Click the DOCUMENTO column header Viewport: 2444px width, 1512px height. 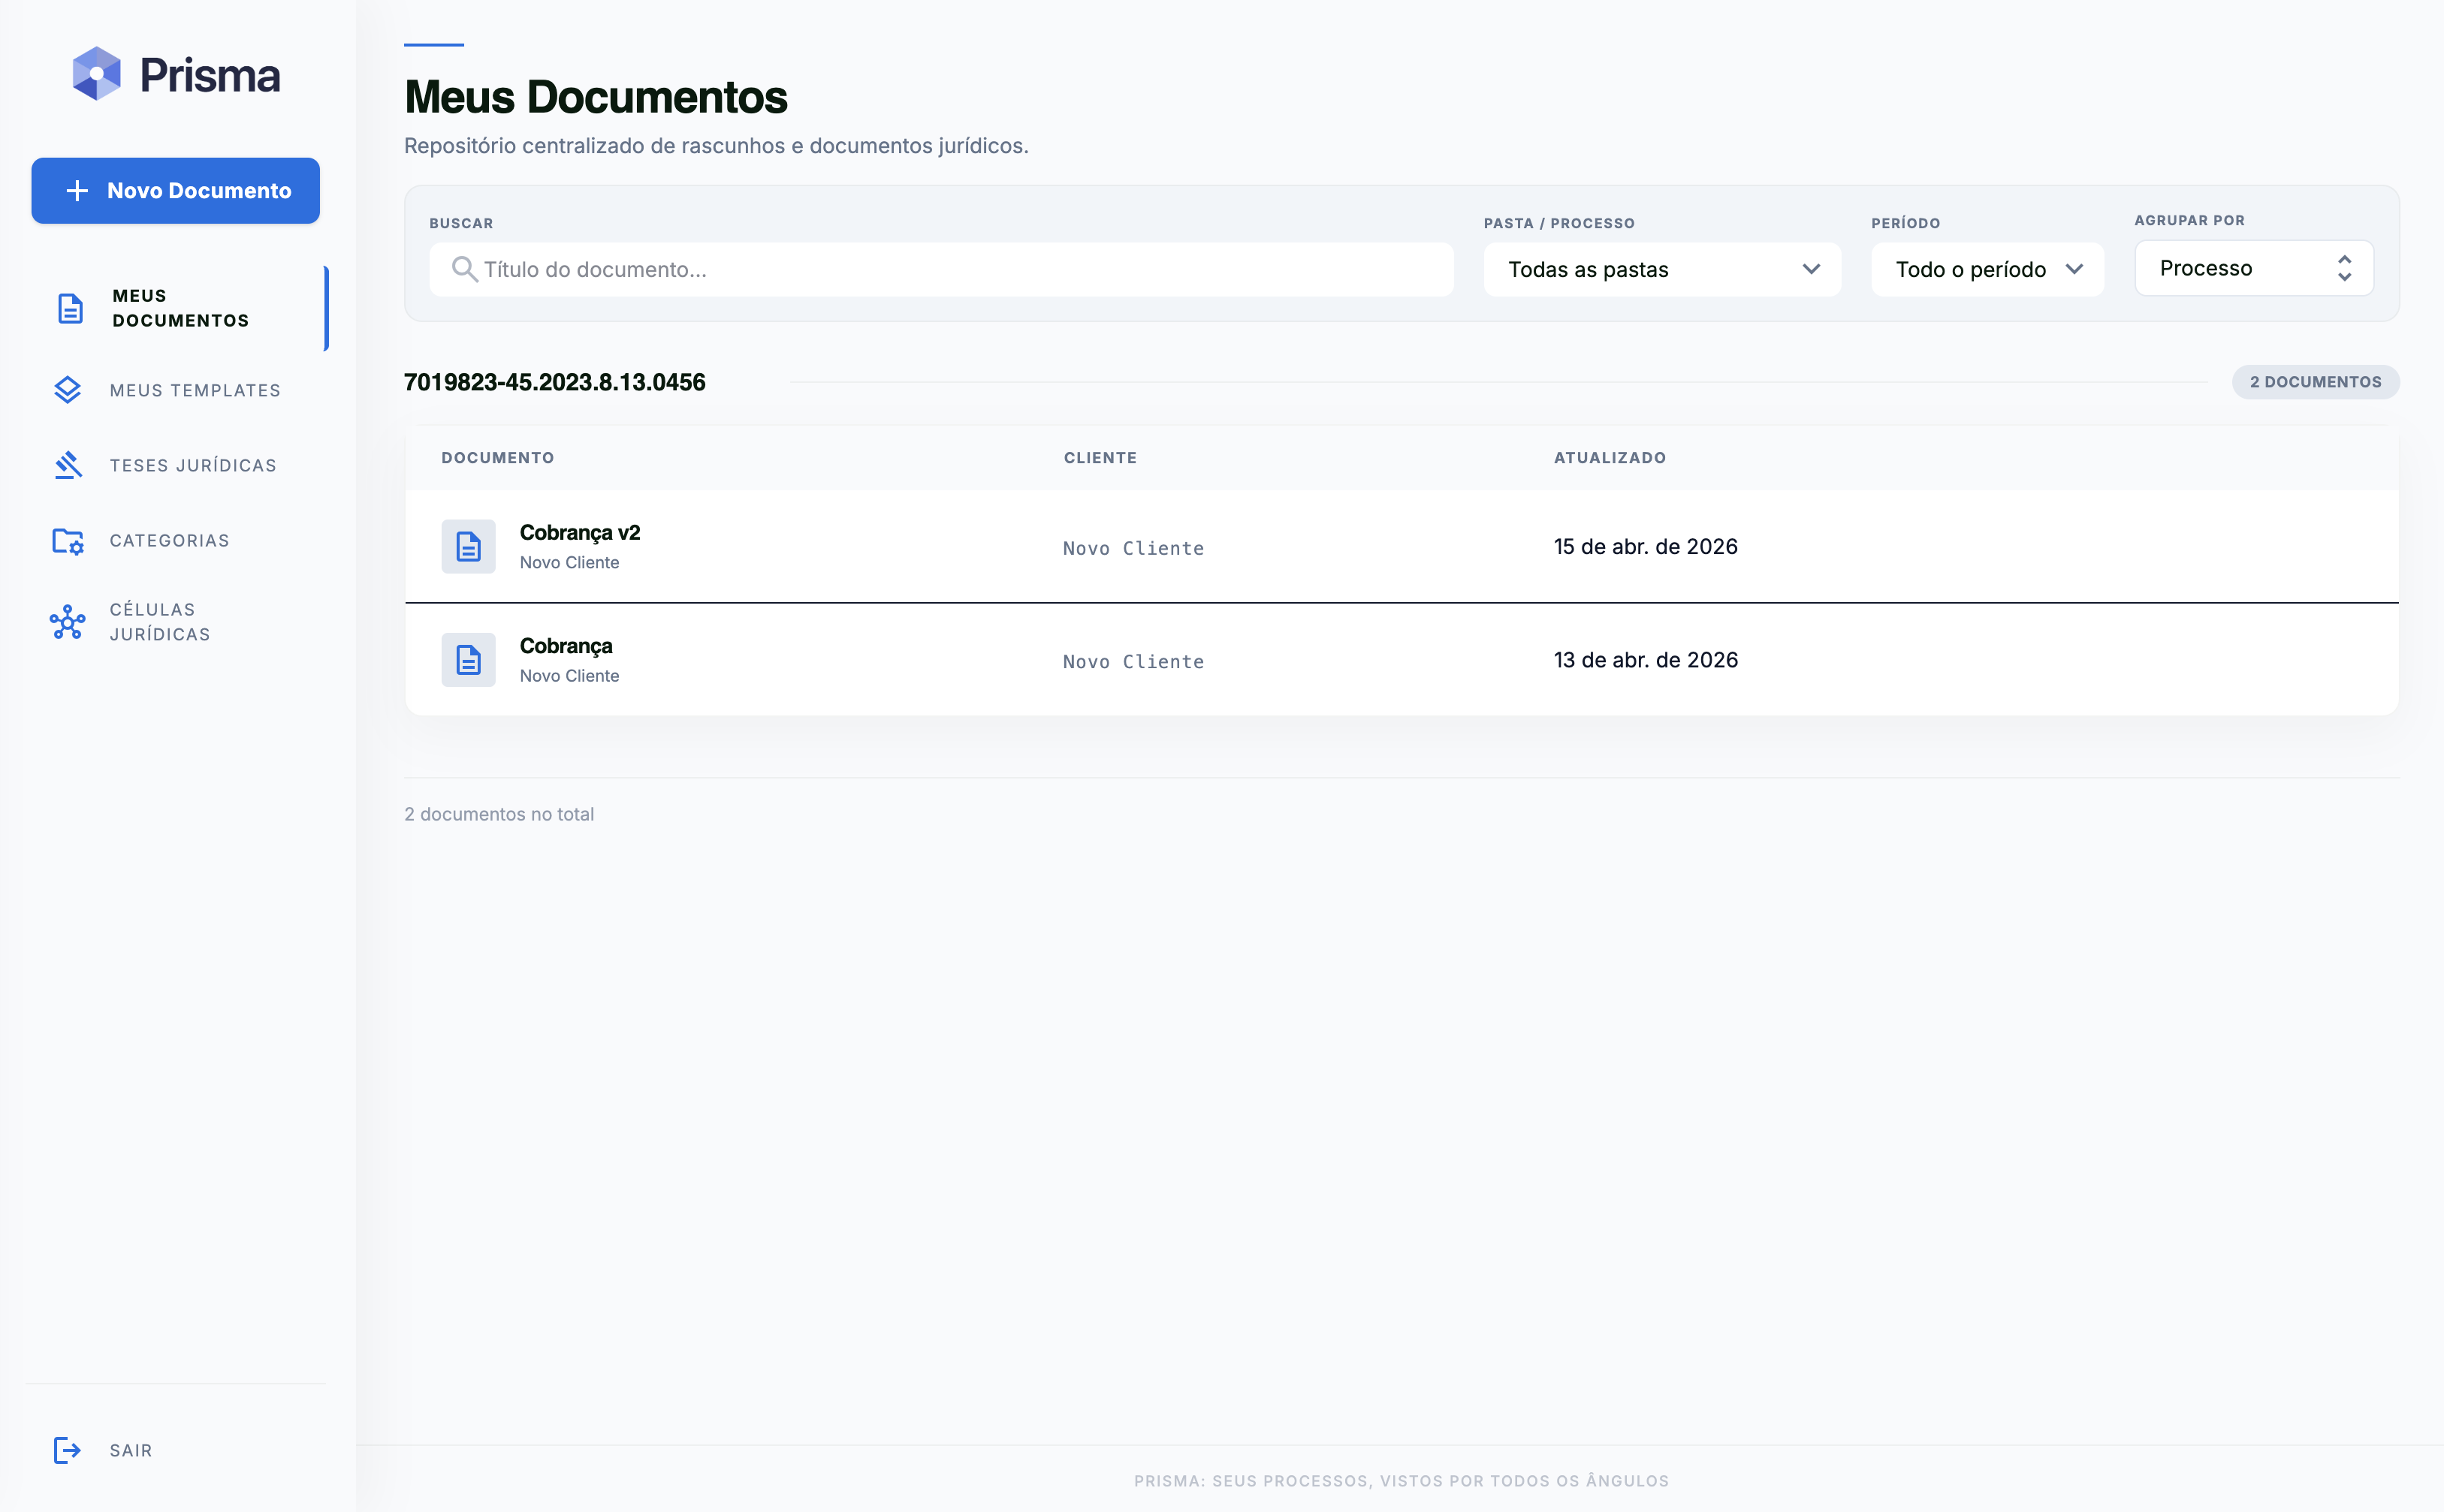click(x=497, y=458)
